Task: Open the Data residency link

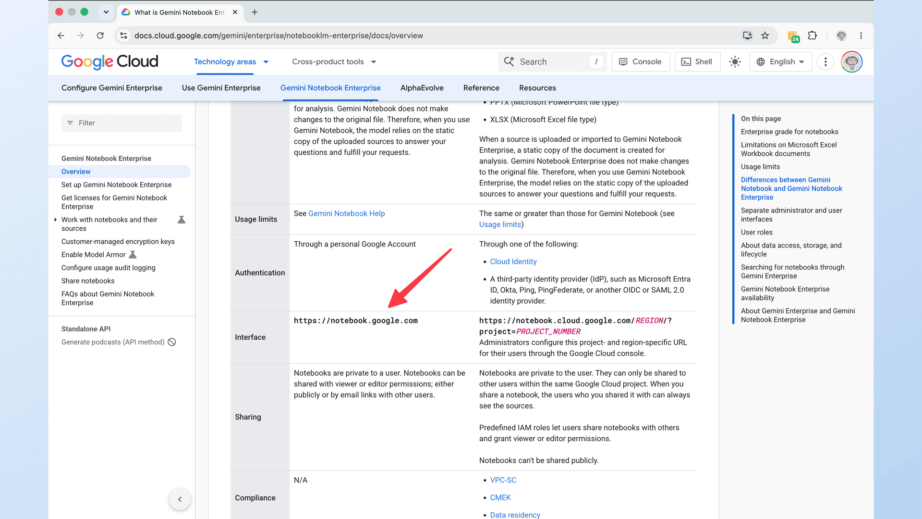Action: (515, 515)
